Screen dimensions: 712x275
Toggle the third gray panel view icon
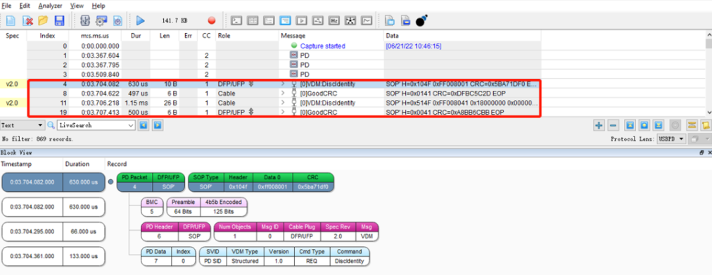[x=269, y=20]
